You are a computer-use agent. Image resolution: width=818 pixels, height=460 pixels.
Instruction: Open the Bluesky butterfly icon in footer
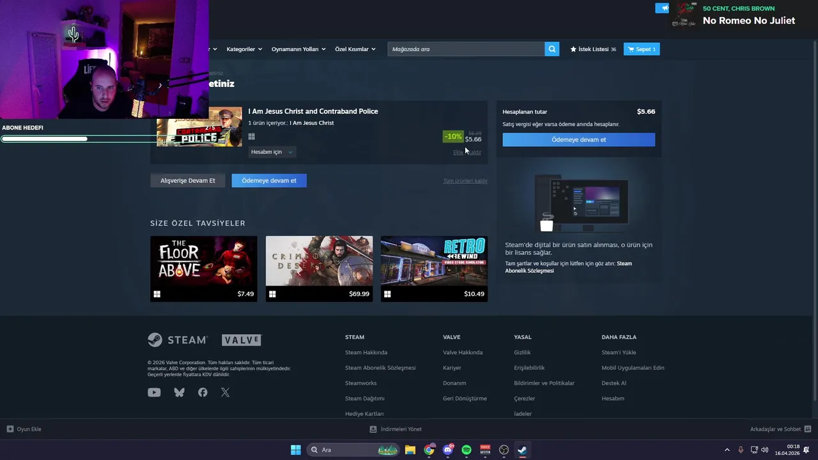click(180, 392)
